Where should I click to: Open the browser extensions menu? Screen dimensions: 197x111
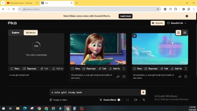(176, 9)
